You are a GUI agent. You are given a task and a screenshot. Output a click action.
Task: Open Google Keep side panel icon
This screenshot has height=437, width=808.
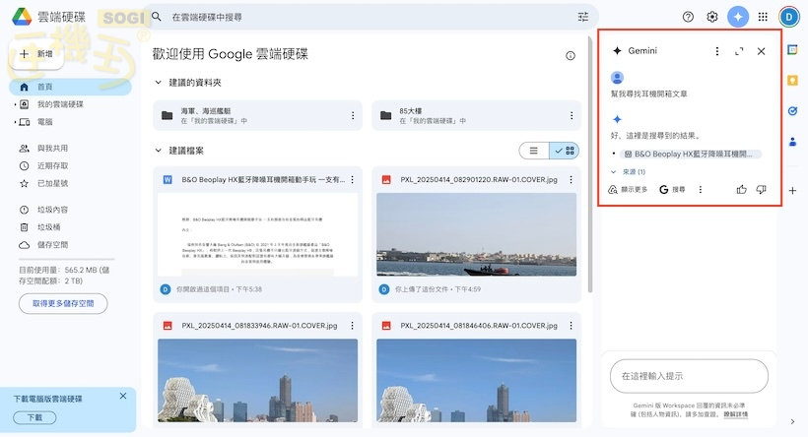point(792,81)
